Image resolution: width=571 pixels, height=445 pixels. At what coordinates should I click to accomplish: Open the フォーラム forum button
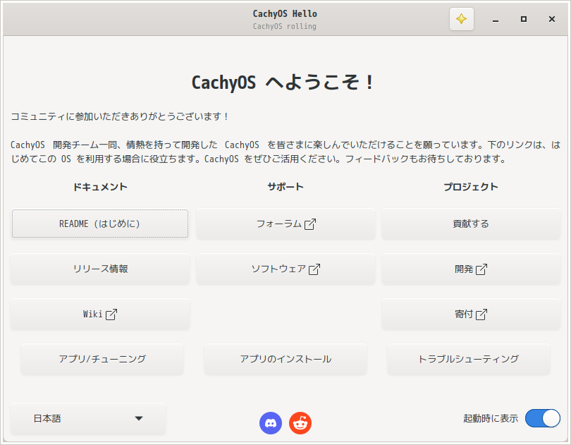285,224
